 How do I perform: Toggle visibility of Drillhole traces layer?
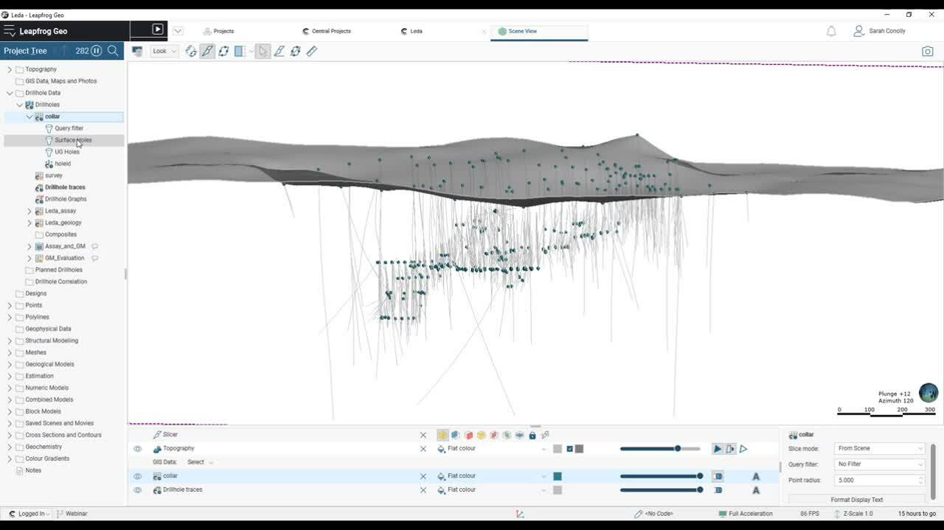click(x=137, y=490)
